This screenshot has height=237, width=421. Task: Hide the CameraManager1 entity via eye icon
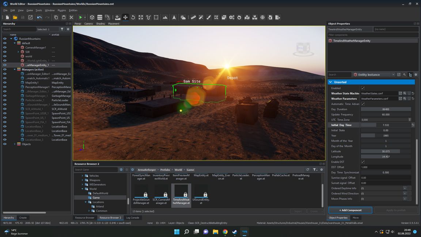coord(5,48)
